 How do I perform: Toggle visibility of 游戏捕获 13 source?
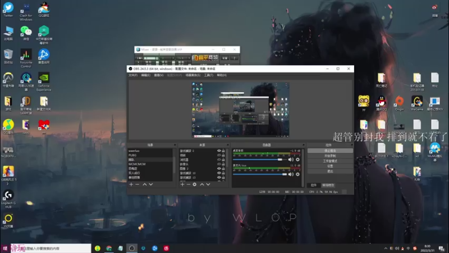[219, 178]
